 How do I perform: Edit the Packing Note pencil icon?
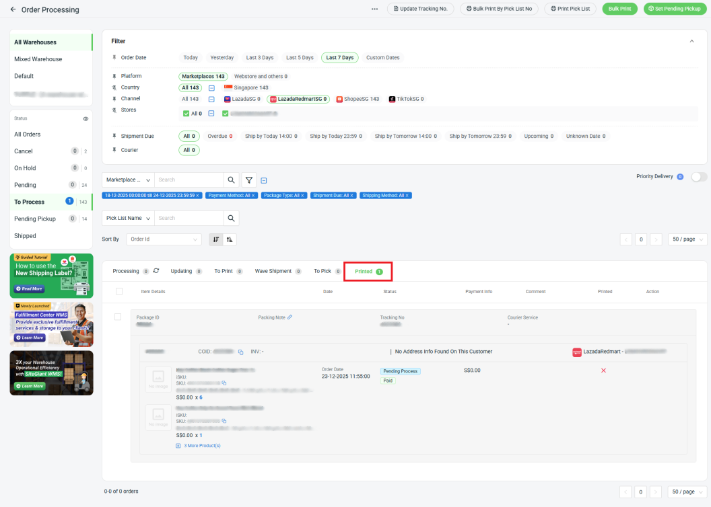pyautogui.click(x=290, y=317)
